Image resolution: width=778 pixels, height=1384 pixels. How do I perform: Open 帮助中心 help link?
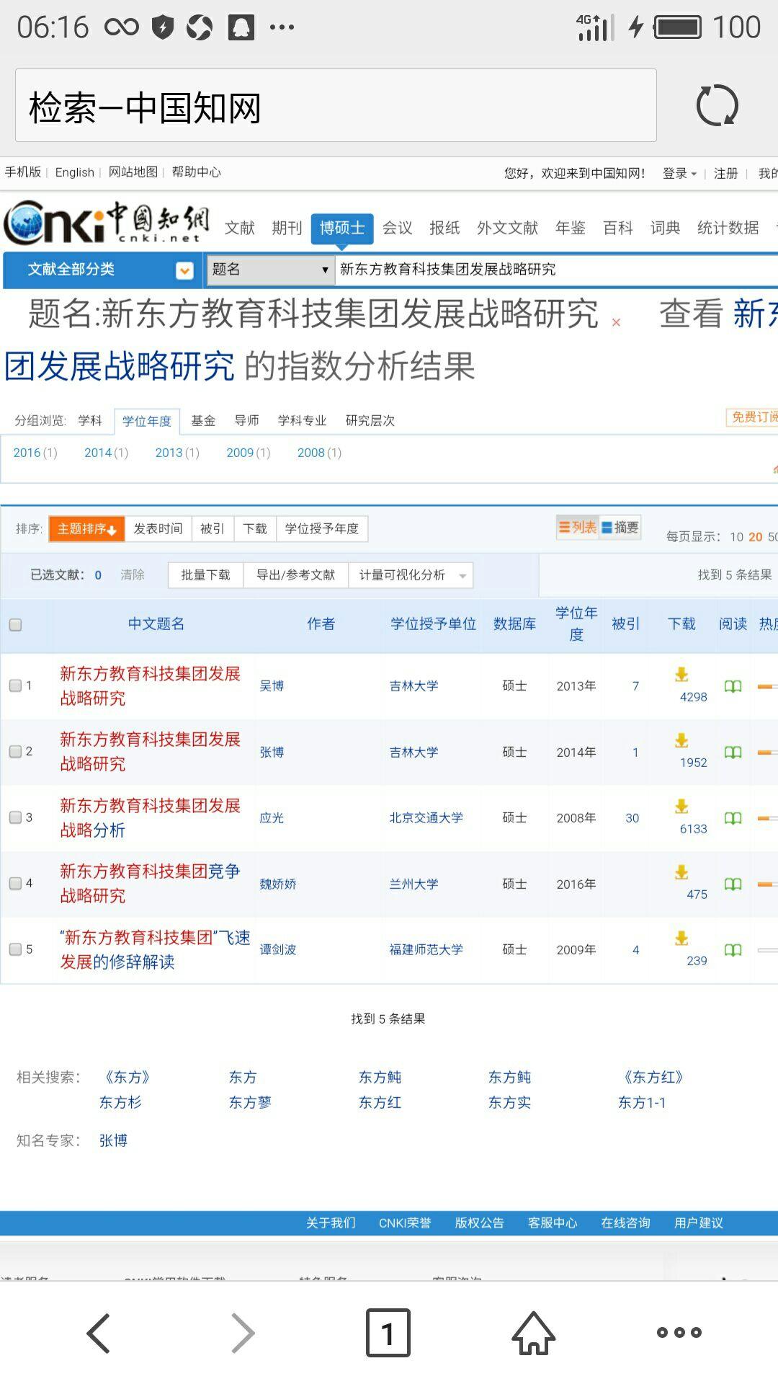[x=196, y=172]
